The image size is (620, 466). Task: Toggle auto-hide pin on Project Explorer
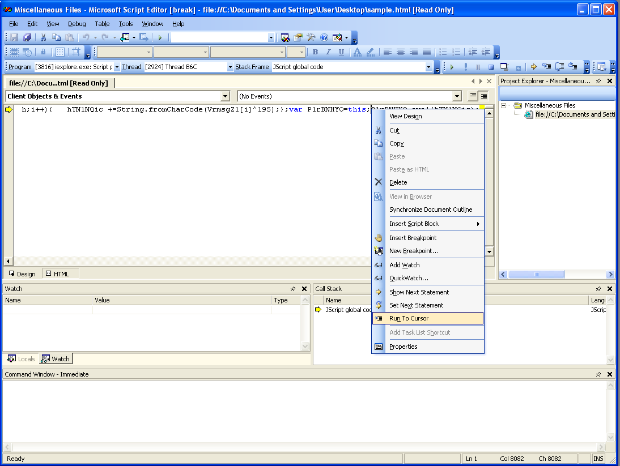(x=598, y=81)
